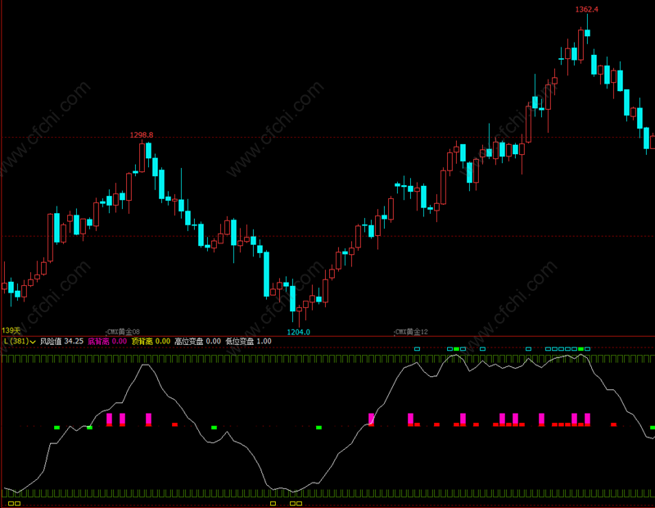Select the CMX黄金12 contract marker
The height and width of the screenshot is (508, 655).
tap(412, 332)
